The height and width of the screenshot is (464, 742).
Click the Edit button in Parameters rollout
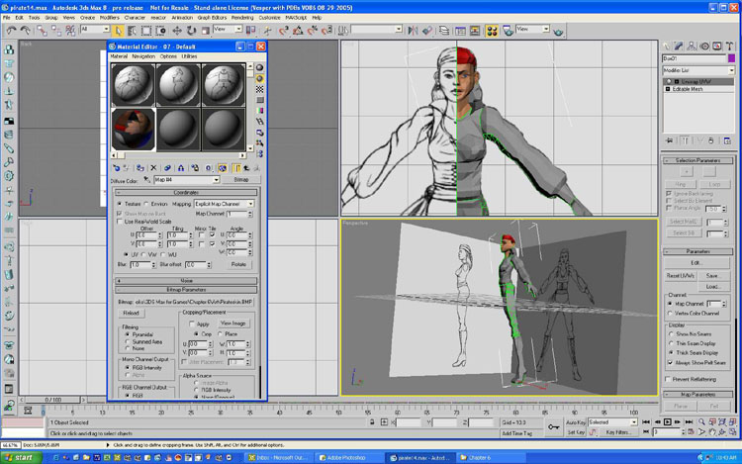coord(697,262)
